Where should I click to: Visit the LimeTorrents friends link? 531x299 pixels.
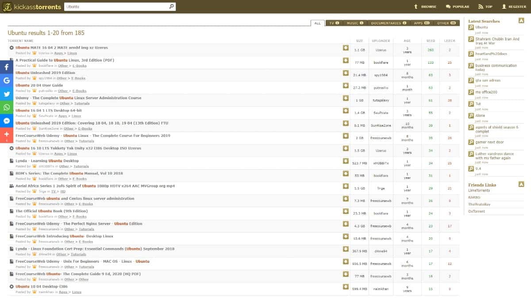(479, 191)
